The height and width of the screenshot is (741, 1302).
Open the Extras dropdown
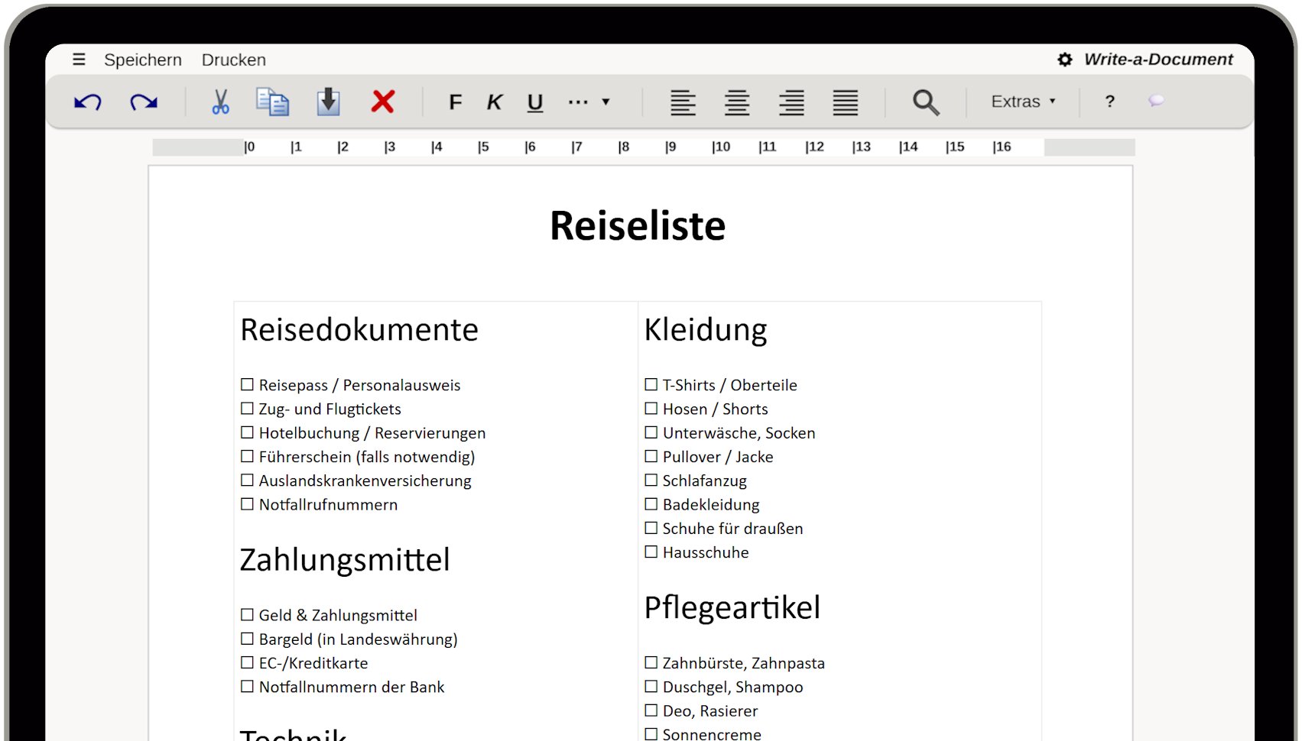1023,101
